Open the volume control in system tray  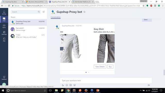pos(149,90)
